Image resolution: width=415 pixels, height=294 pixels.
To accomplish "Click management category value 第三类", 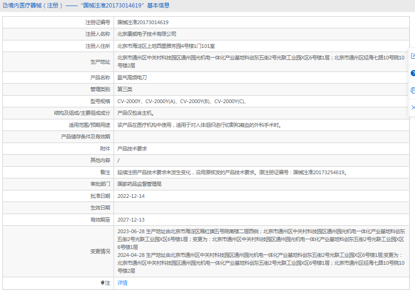I will [125, 89].
